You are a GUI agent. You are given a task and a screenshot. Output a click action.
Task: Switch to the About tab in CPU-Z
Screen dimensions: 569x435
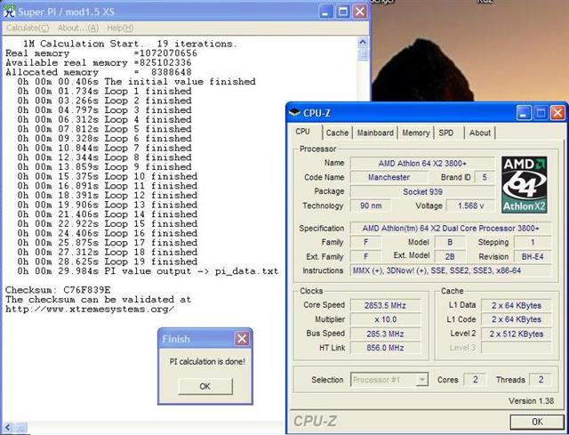click(480, 133)
